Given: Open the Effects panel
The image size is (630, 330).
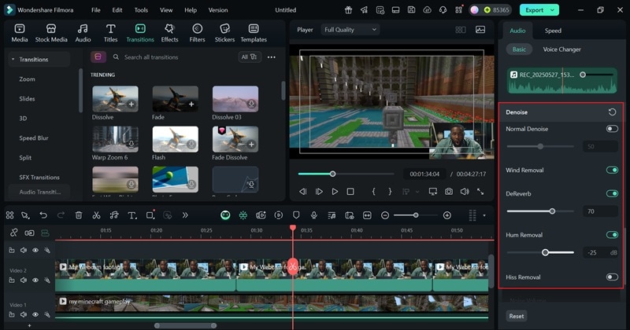Looking at the screenshot, I should click(169, 33).
